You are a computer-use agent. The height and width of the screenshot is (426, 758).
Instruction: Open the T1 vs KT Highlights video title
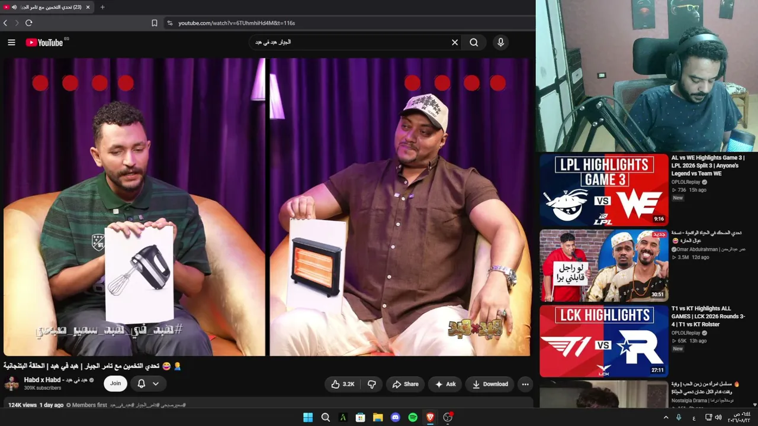(708, 317)
